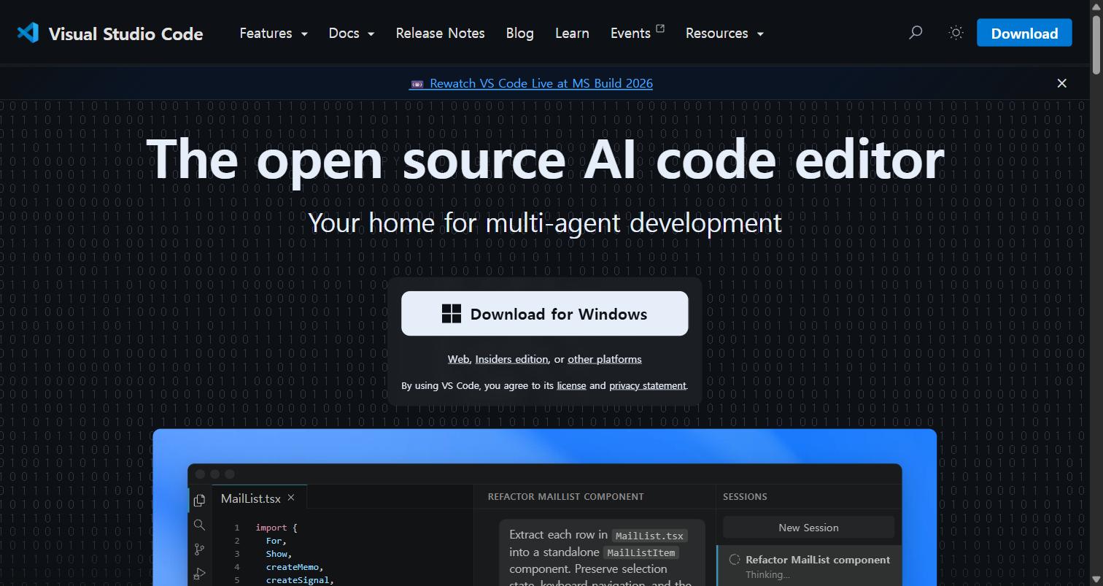This screenshot has width=1103, height=586.
Task: Open the privacy statement link
Action: 647,385
